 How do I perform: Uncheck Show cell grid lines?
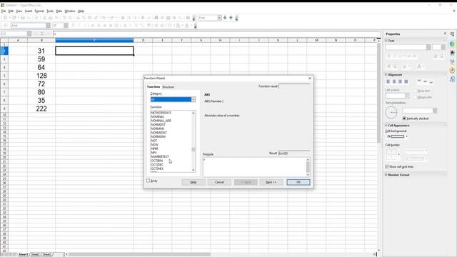[387, 166]
